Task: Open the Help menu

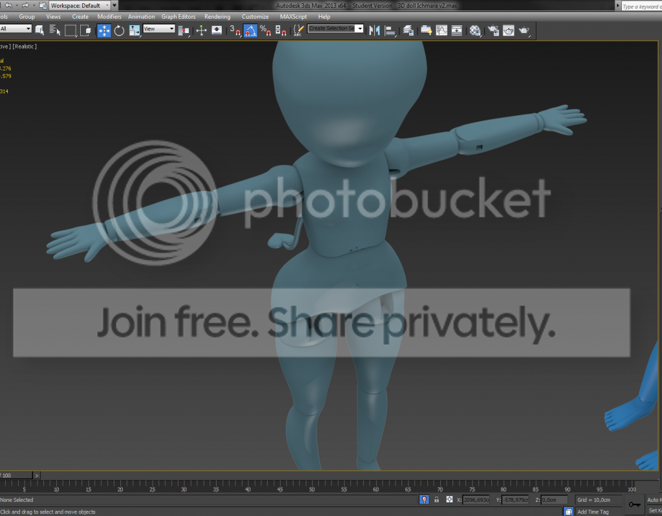Action: click(x=325, y=16)
